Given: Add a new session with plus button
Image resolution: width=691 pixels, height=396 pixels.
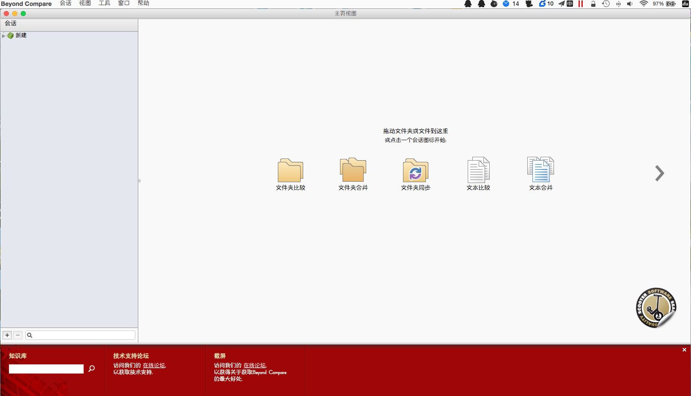Looking at the screenshot, I should click(7, 335).
